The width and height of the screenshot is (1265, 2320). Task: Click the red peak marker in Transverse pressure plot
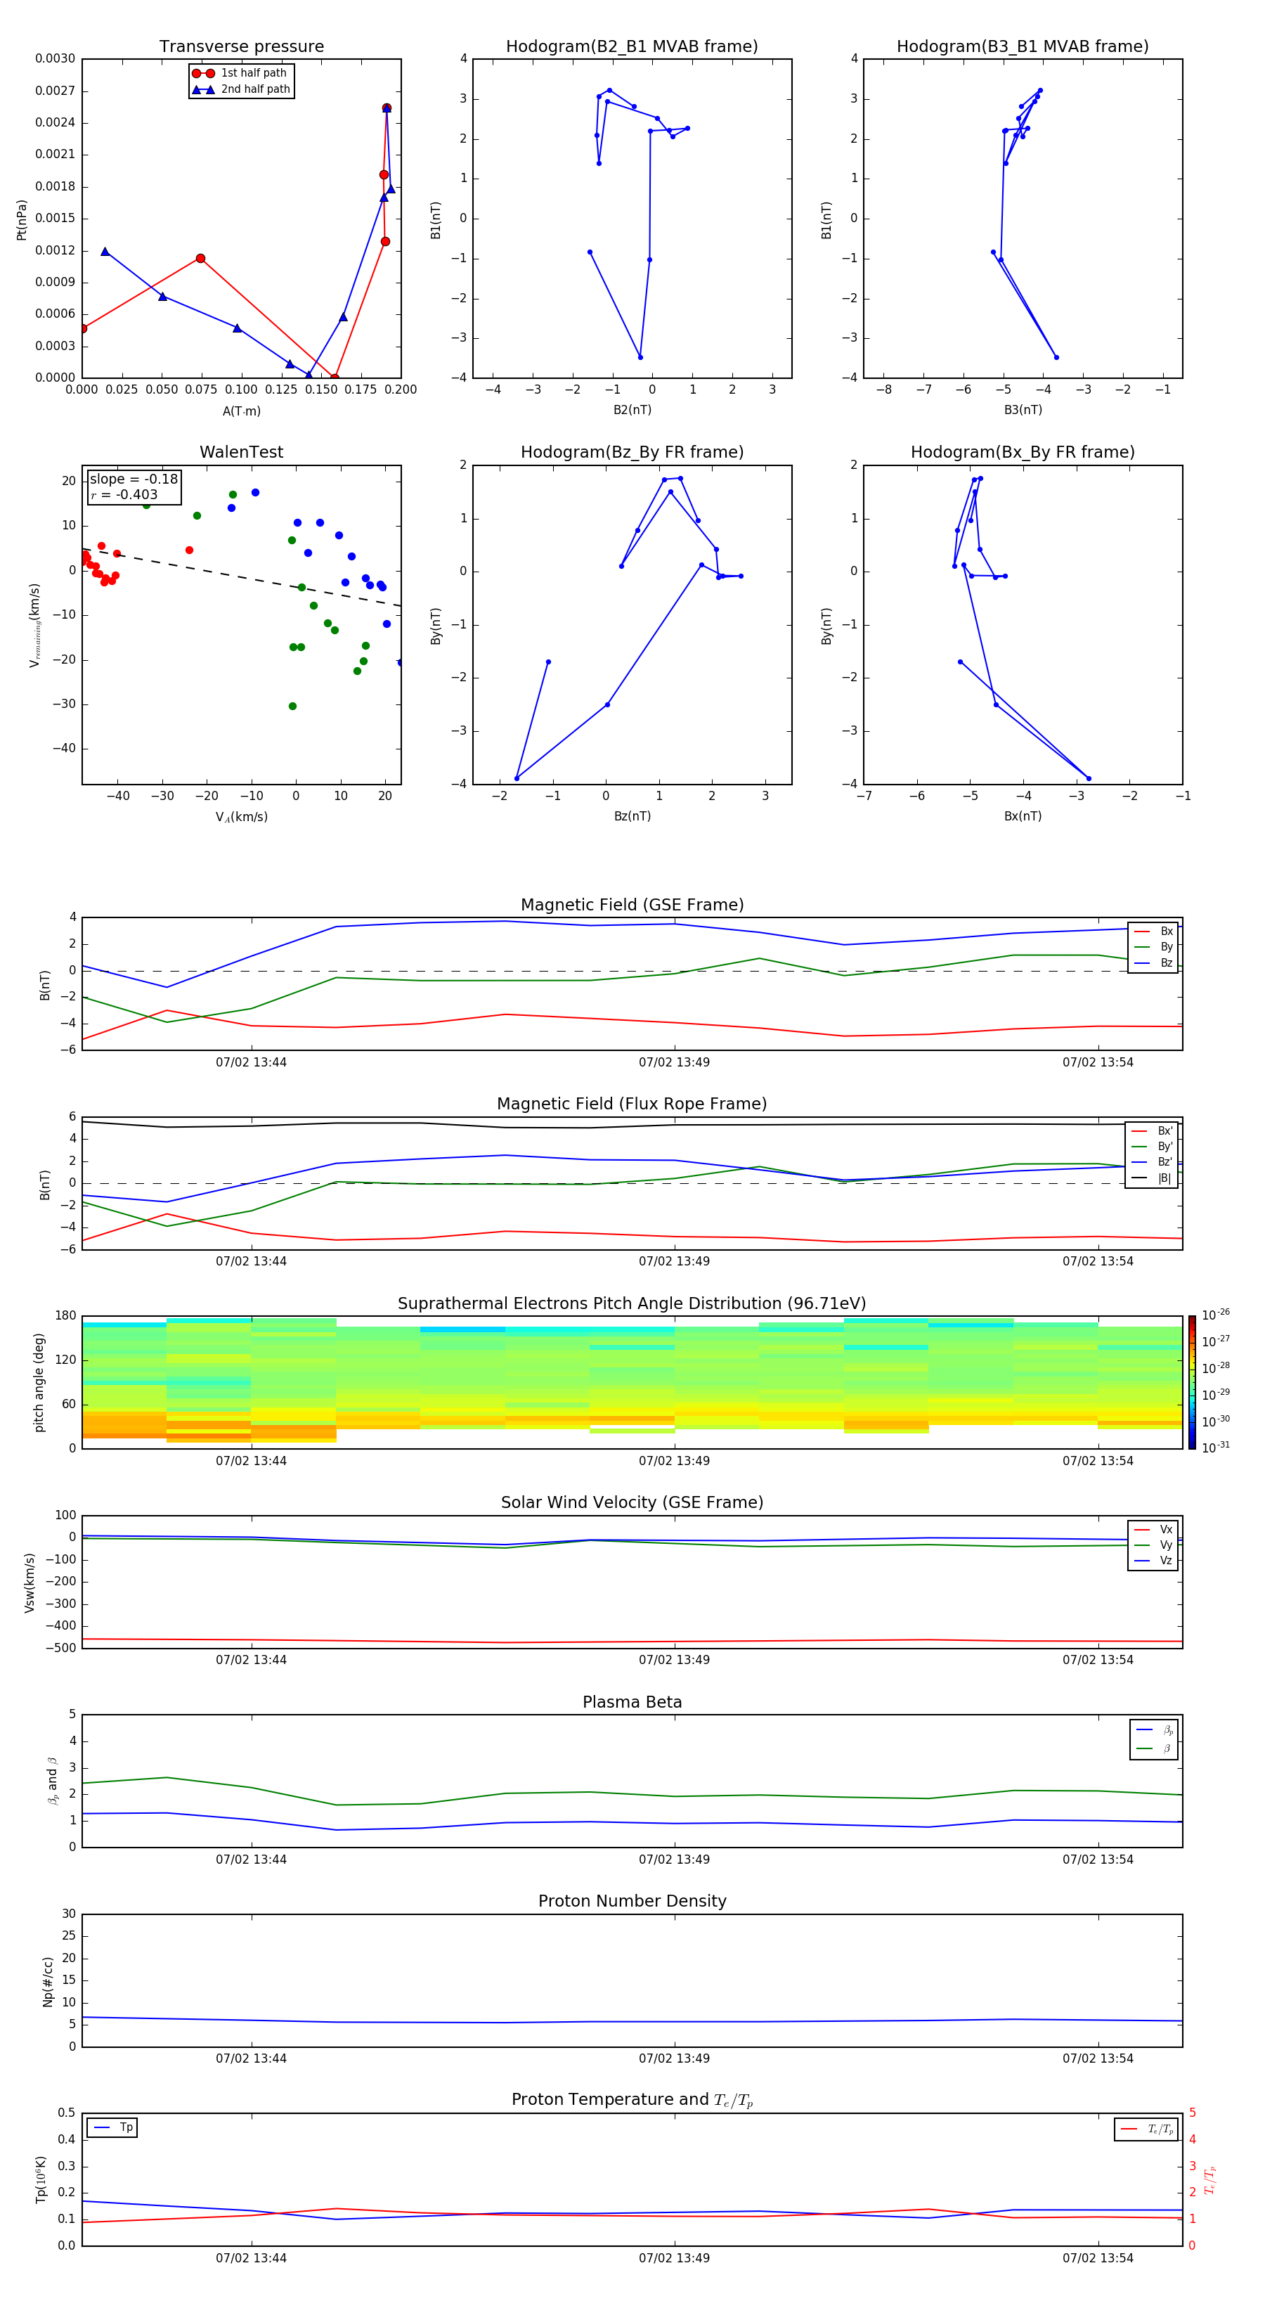click(387, 108)
